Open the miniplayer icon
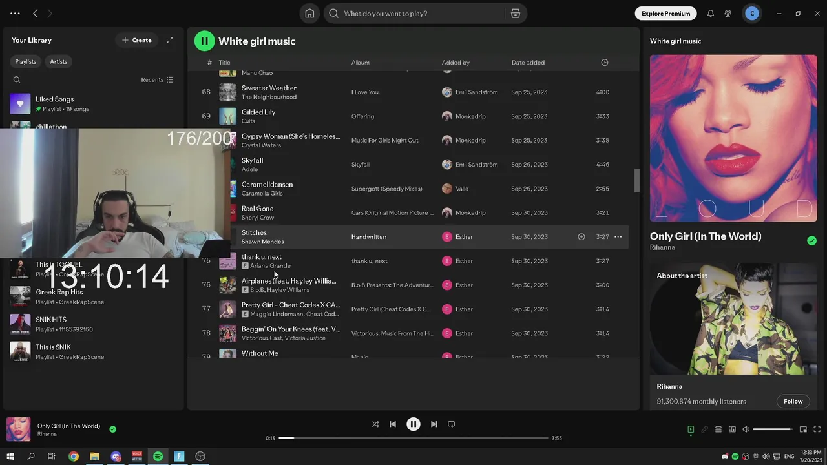Viewport: 827px width, 465px height. pyautogui.click(x=803, y=429)
